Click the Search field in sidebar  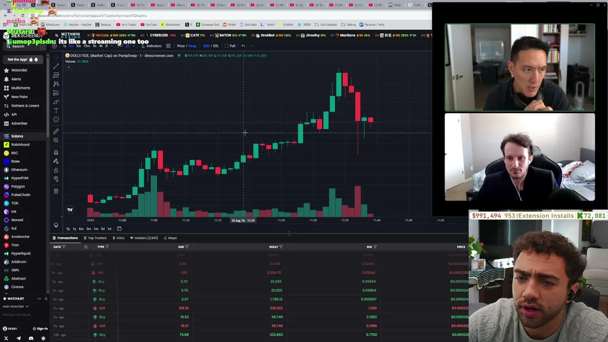tap(24, 47)
